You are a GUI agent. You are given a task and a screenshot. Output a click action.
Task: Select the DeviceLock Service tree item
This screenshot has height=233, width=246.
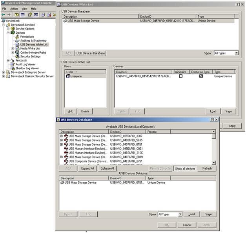click(x=23, y=25)
